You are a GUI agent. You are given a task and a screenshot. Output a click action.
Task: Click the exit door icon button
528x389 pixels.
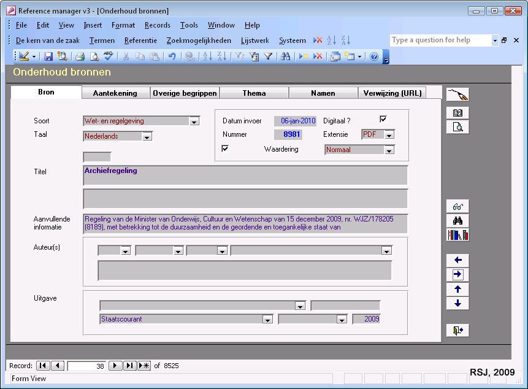tap(457, 330)
